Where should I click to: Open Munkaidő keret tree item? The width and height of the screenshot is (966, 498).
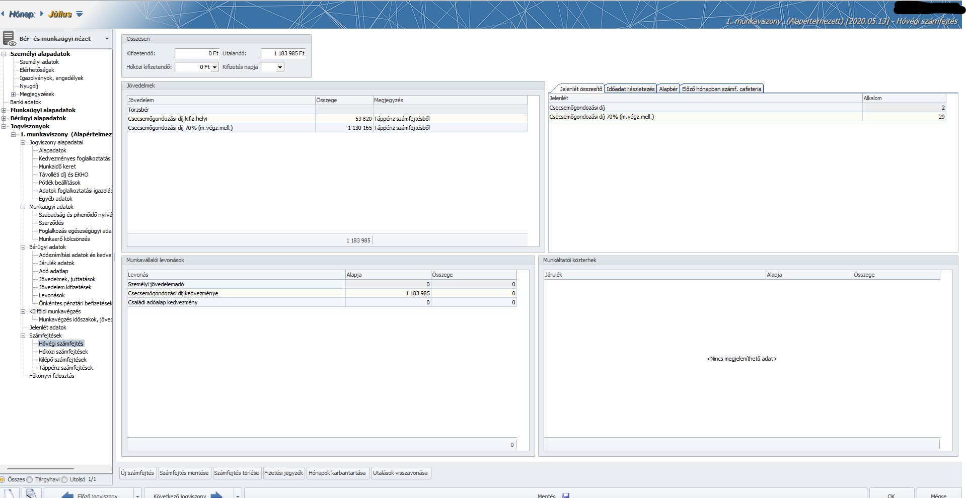(x=57, y=167)
